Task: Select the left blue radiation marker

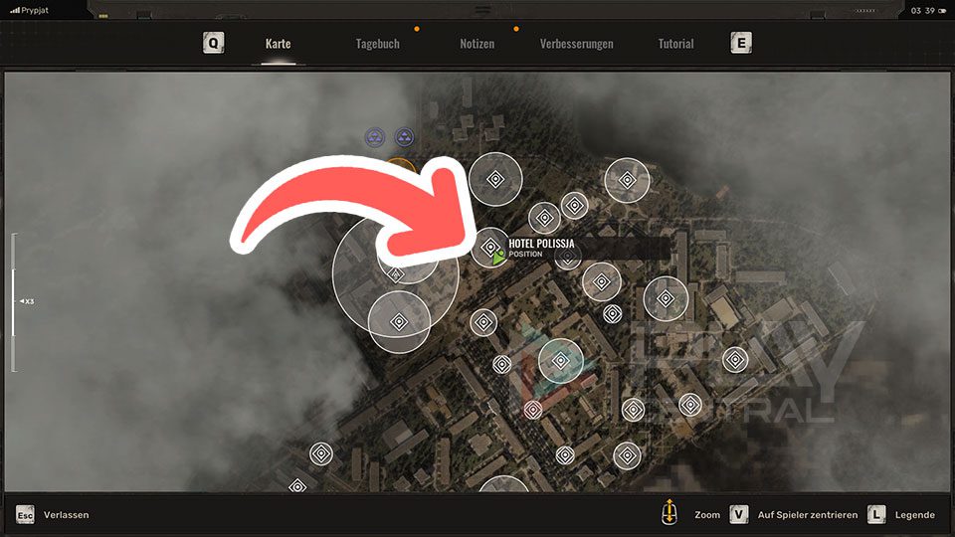Action: tap(375, 137)
